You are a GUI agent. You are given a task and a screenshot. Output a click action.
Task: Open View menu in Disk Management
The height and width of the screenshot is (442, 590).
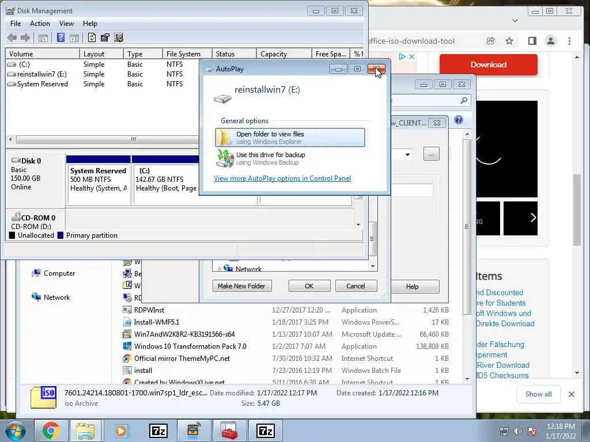66,23
